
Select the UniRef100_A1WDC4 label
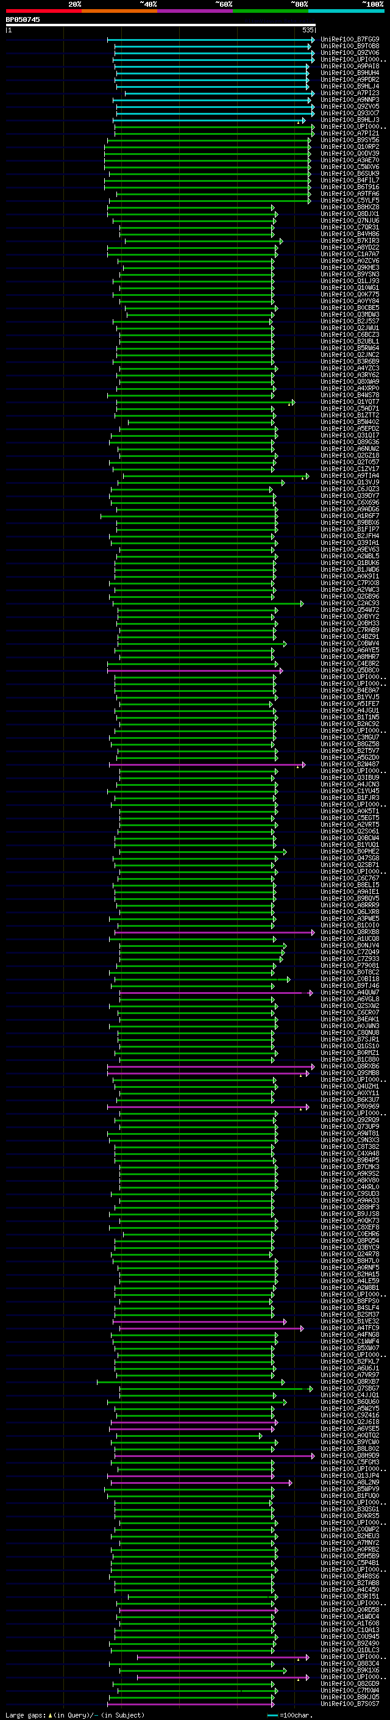[350, 1616]
